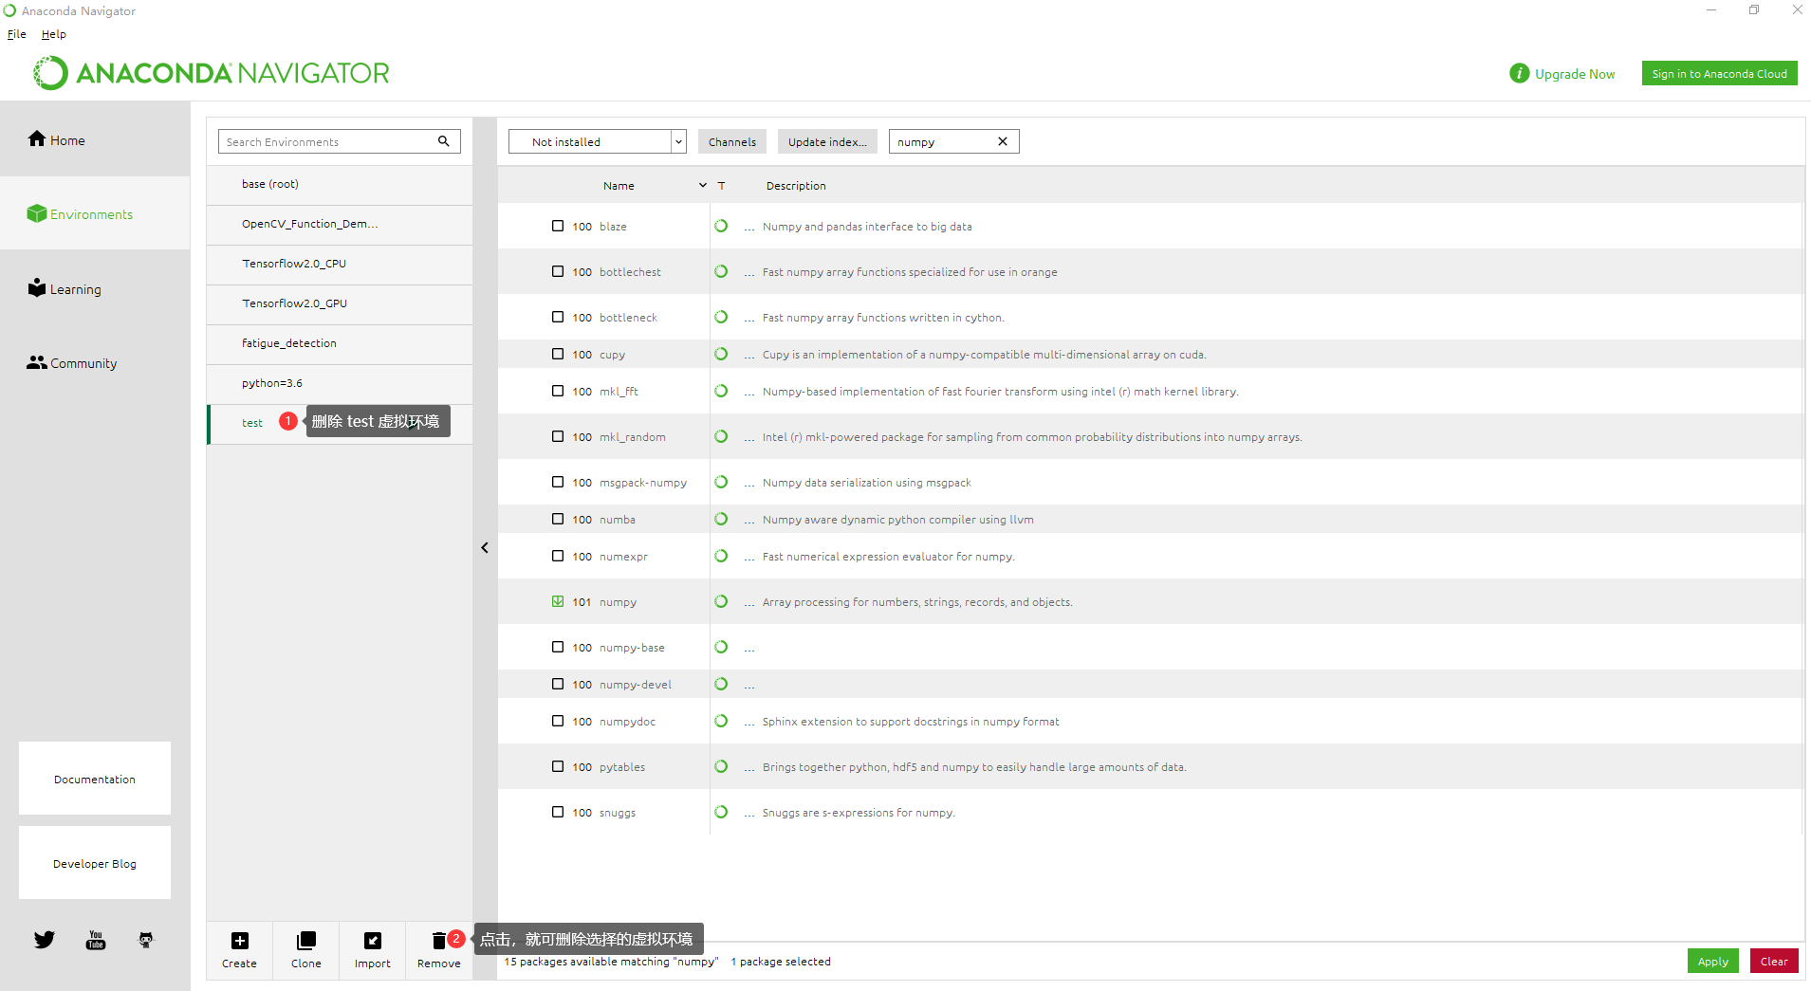
Task: Select the base (root) environment
Action: (x=340, y=184)
